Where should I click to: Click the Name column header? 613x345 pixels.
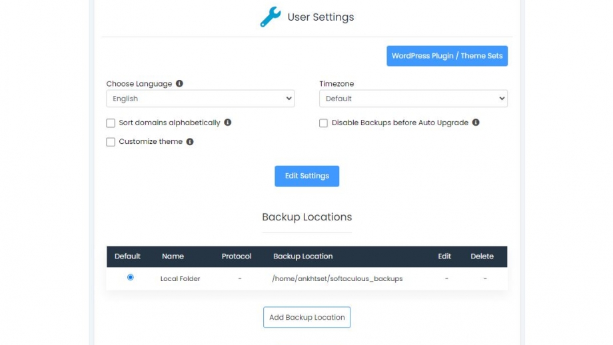(x=173, y=256)
